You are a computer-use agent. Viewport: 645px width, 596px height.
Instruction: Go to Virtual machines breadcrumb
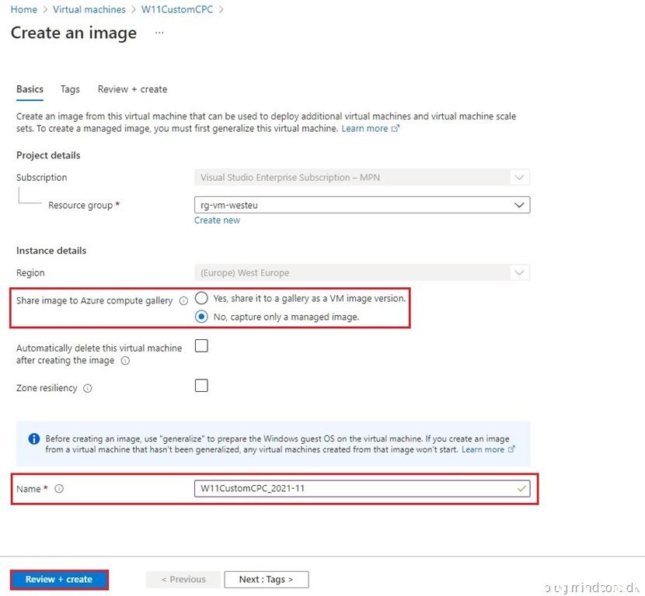(x=89, y=9)
